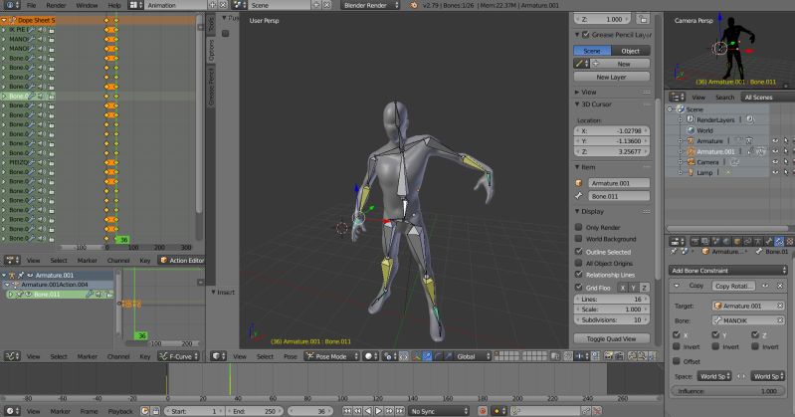Remove the Copy Rotation constraint

click(780, 286)
